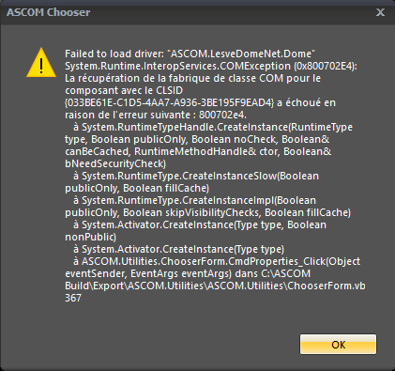This screenshot has width=395, height=371.
Task: Click the RuntimeTypeHandle.CreateInstance stack line
Action: pos(213,127)
